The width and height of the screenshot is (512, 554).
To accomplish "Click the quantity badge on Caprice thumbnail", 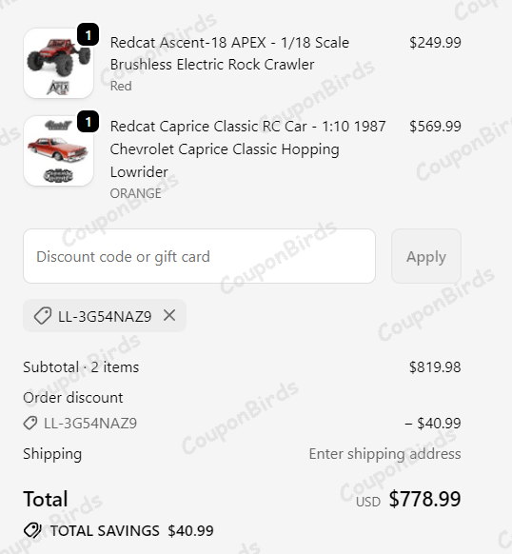I will 88,122.
